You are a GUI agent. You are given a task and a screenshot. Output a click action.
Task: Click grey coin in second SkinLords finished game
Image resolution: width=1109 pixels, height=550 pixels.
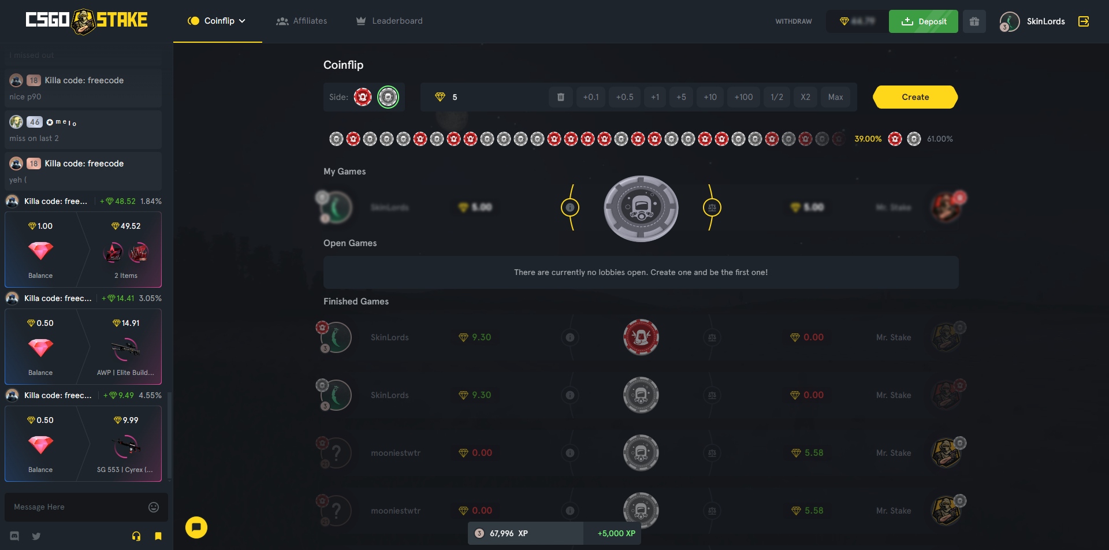[x=641, y=395]
